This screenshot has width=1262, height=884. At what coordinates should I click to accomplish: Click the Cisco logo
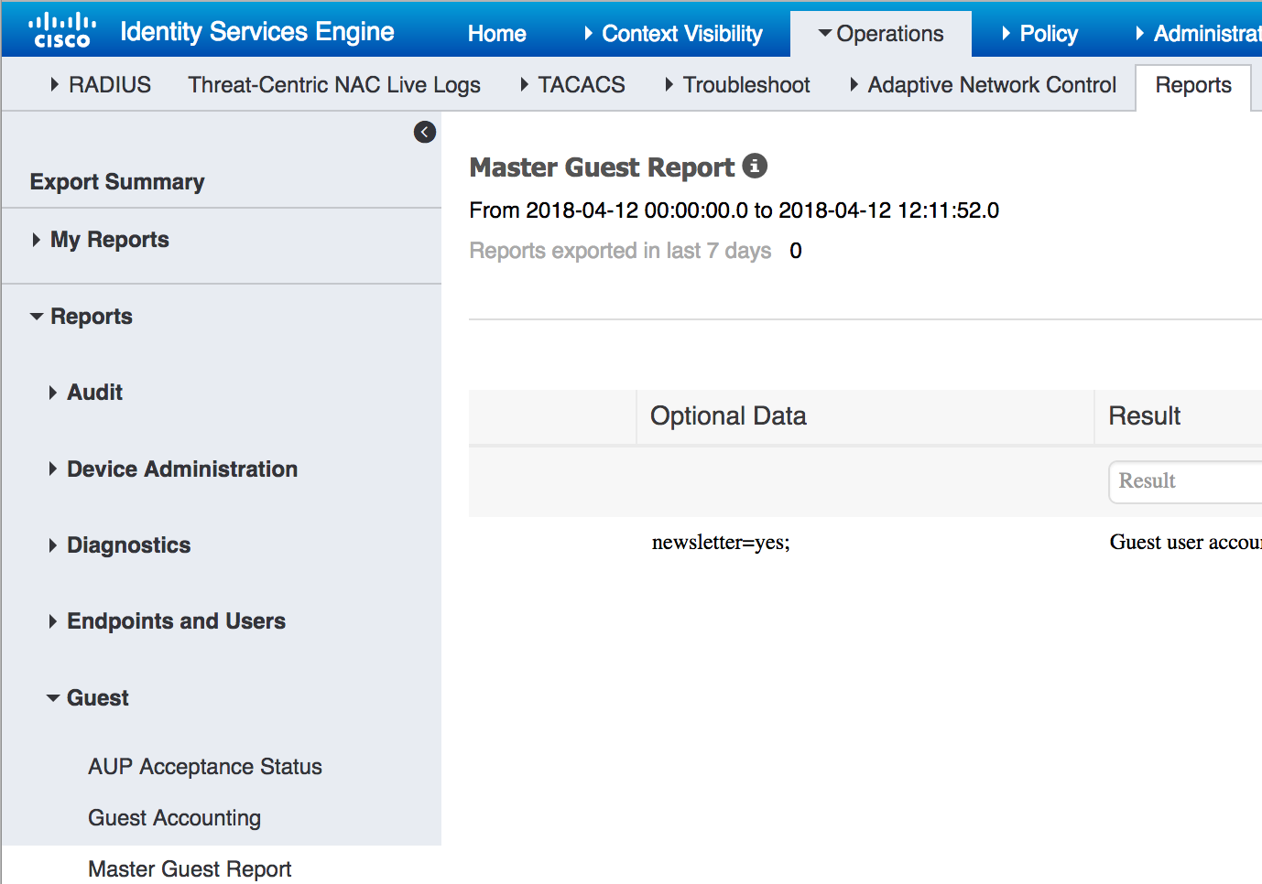tap(62, 29)
